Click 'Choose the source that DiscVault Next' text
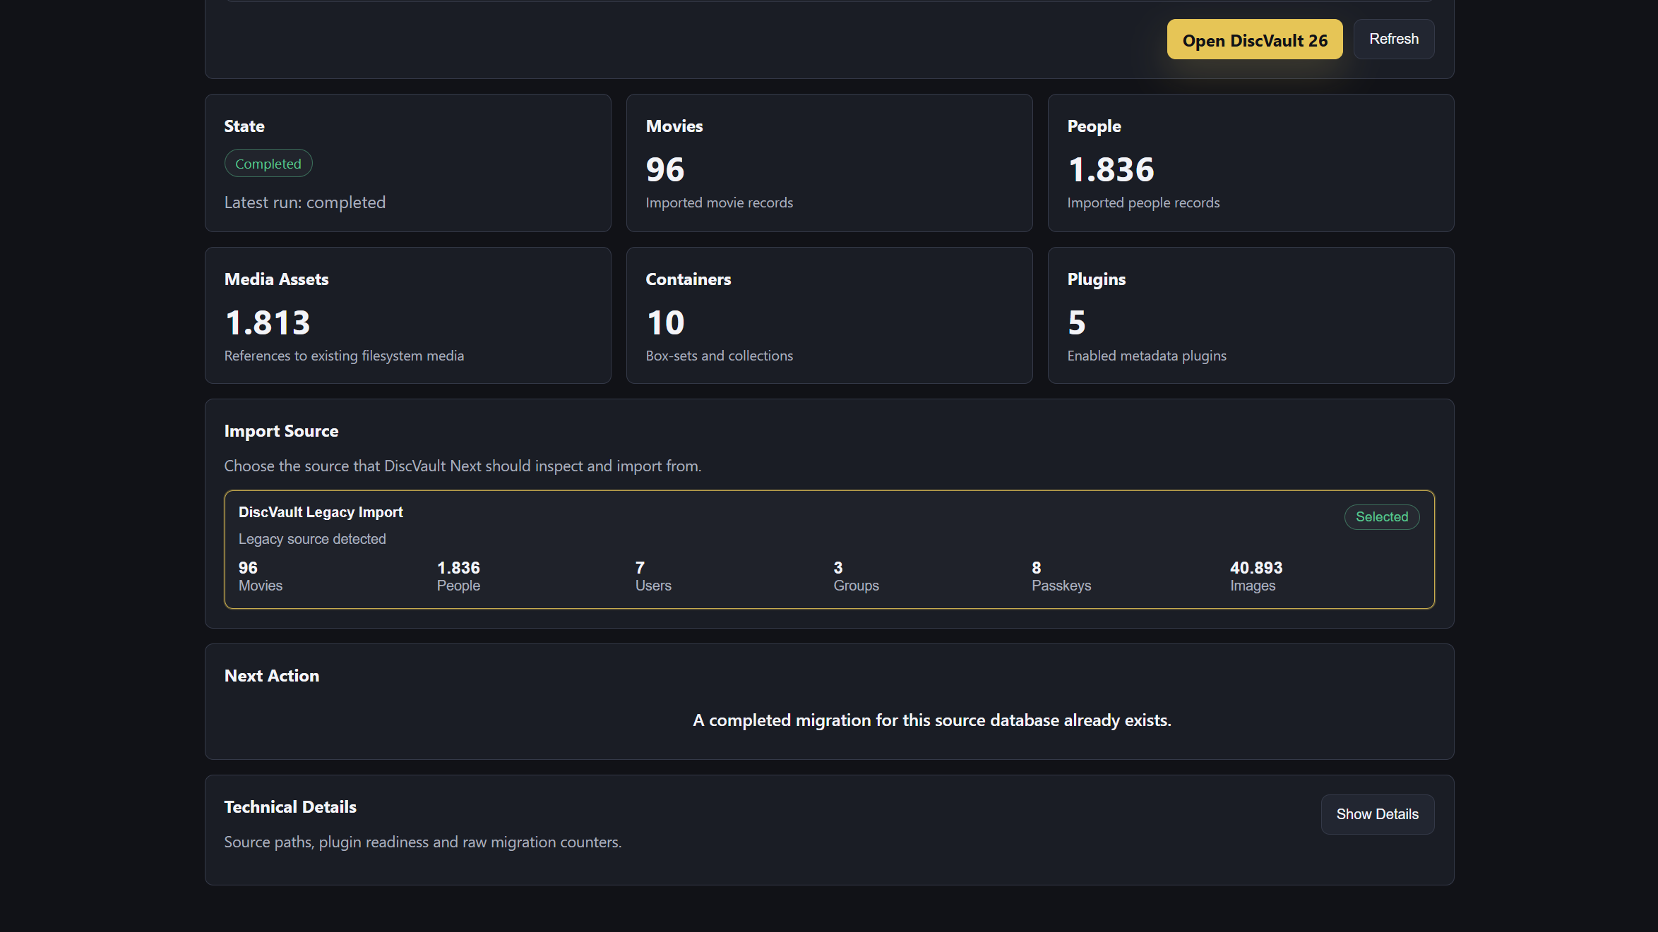Image resolution: width=1658 pixels, height=932 pixels. tap(463, 466)
